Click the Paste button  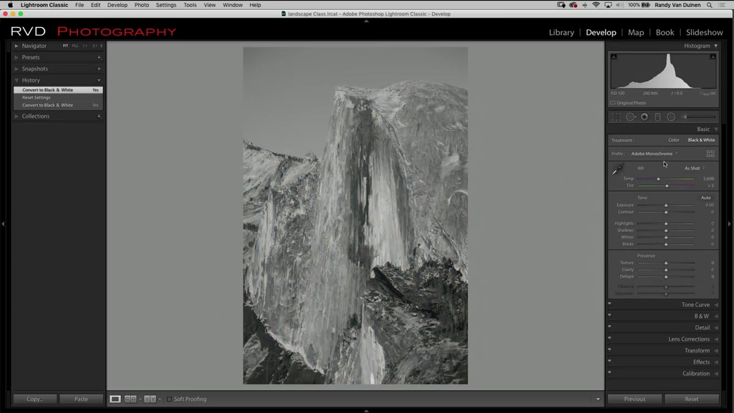81,399
